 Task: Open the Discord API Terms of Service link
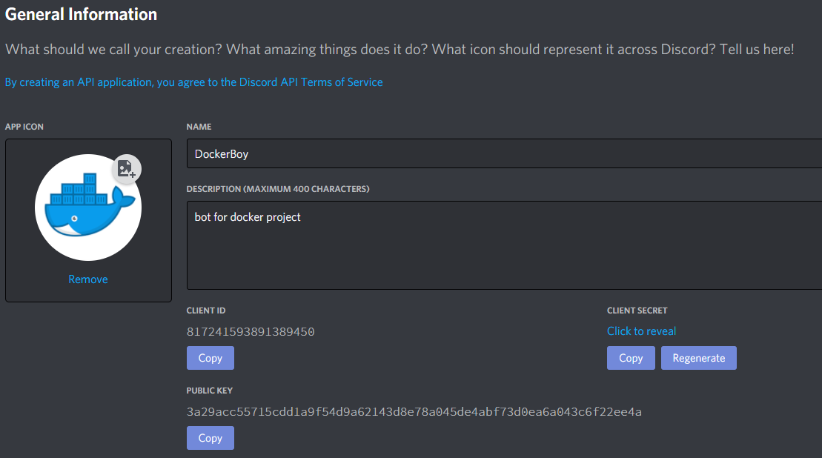pyautogui.click(x=194, y=82)
